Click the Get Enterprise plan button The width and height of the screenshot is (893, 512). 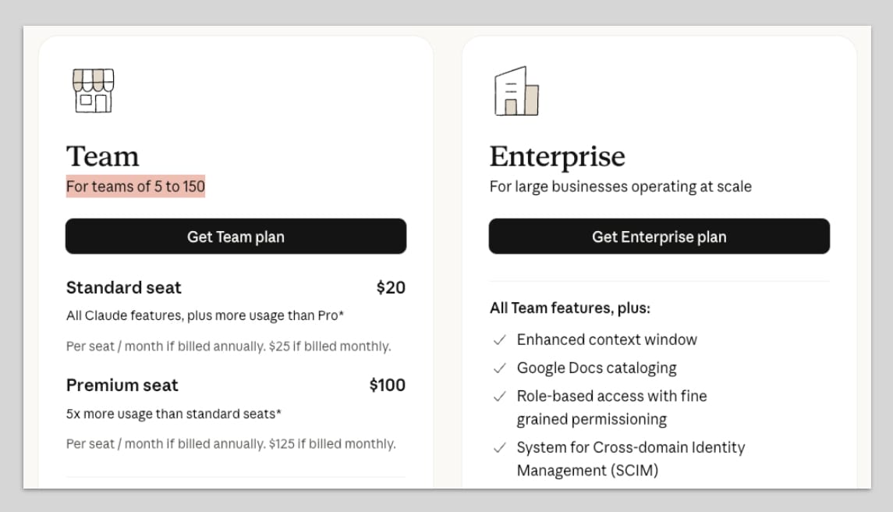[659, 236]
